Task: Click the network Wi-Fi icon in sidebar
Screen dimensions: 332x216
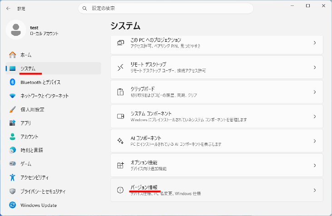Action: click(13, 96)
